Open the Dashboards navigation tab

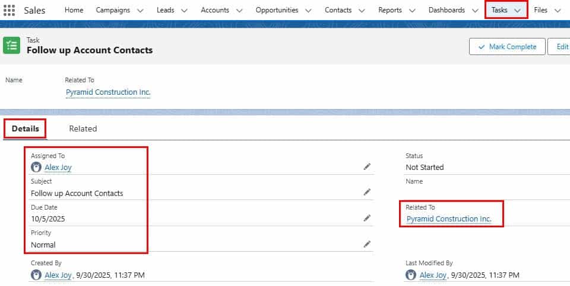446,10
